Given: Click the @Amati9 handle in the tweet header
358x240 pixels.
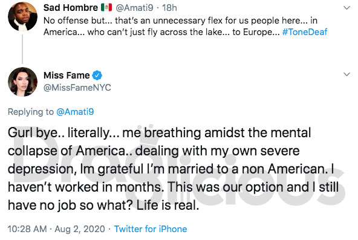Looking at the screenshot, I should (x=134, y=8).
